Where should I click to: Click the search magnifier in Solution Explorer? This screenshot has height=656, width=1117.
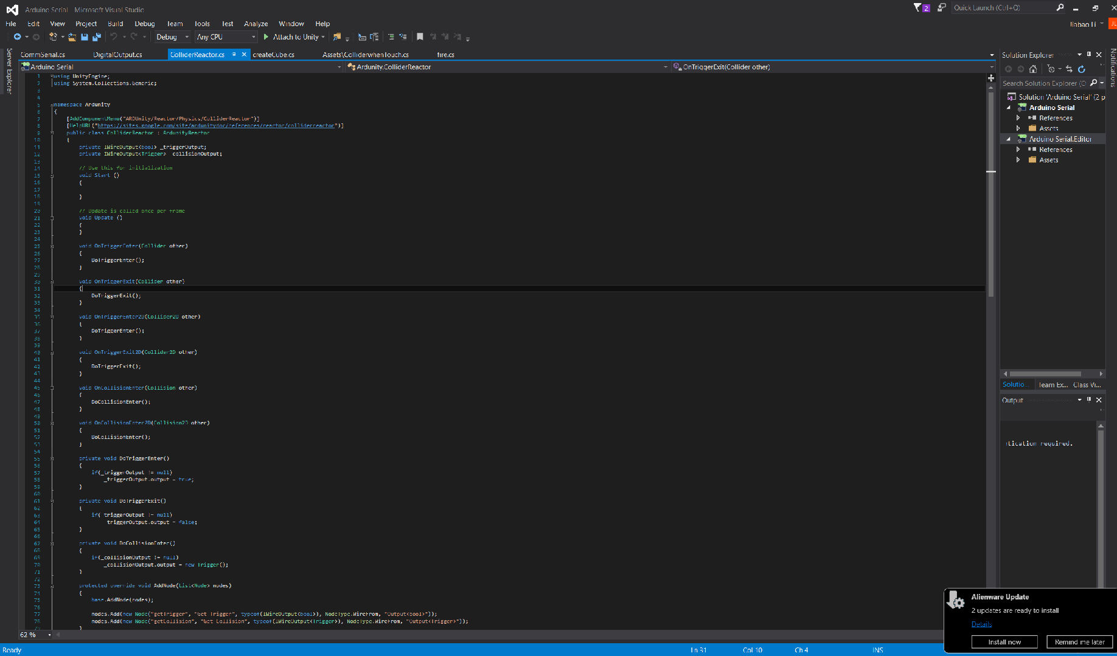point(1094,83)
